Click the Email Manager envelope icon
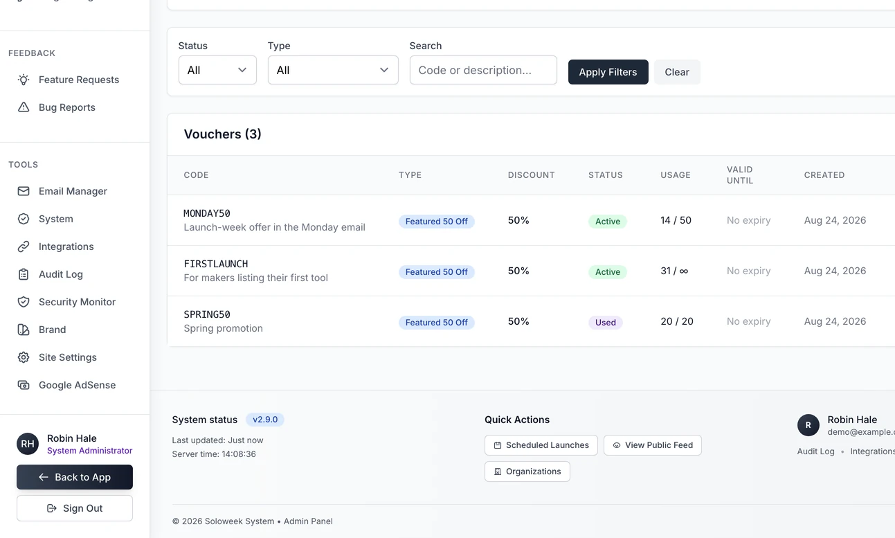Image resolution: width=895 pixels, height=538 pixels. 24,191
